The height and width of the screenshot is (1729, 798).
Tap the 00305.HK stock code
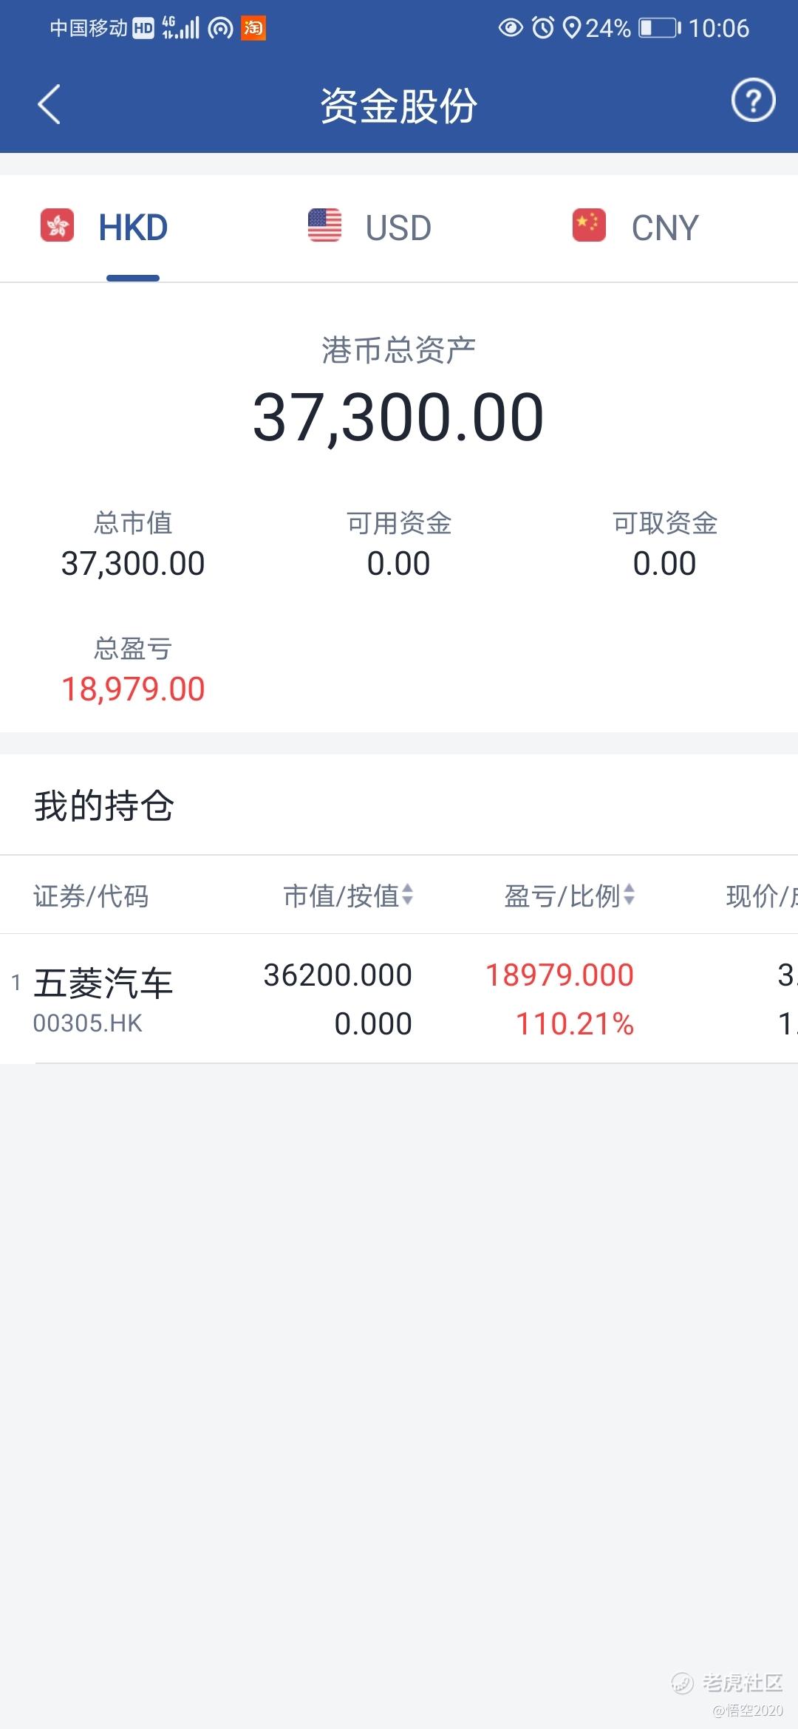[x=87, y=1023]
